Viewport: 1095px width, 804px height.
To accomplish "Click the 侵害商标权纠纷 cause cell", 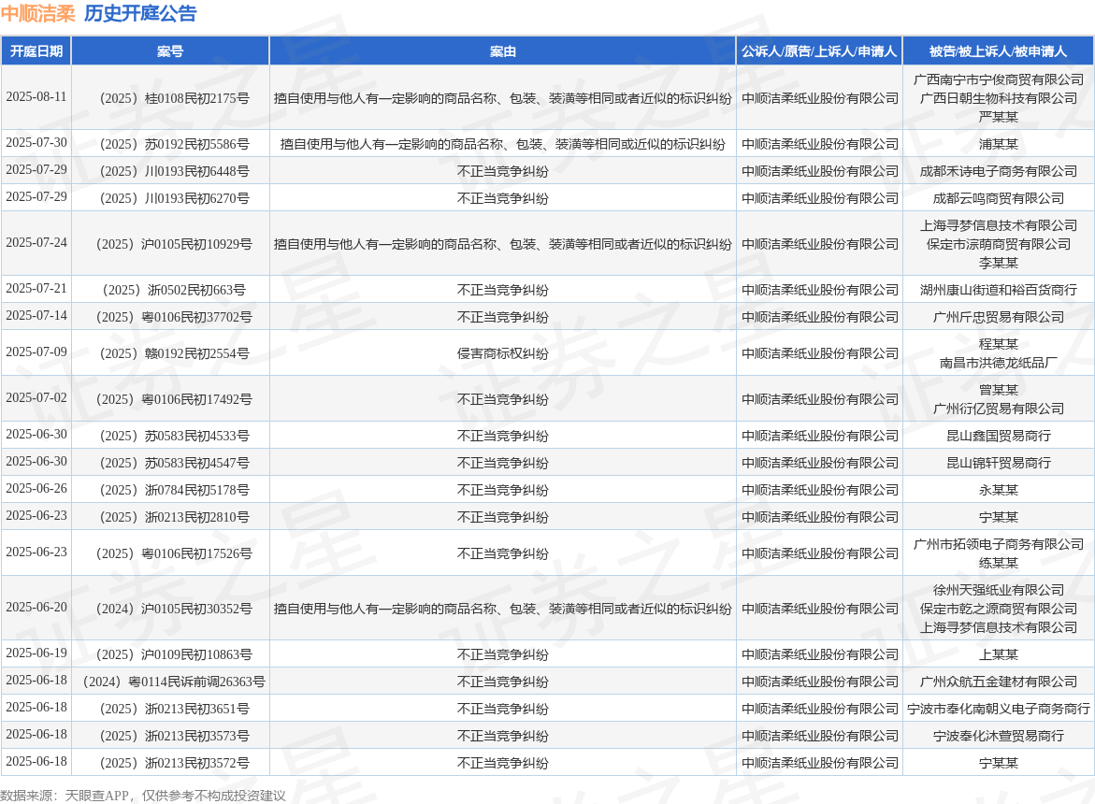I will pos(503,353).
